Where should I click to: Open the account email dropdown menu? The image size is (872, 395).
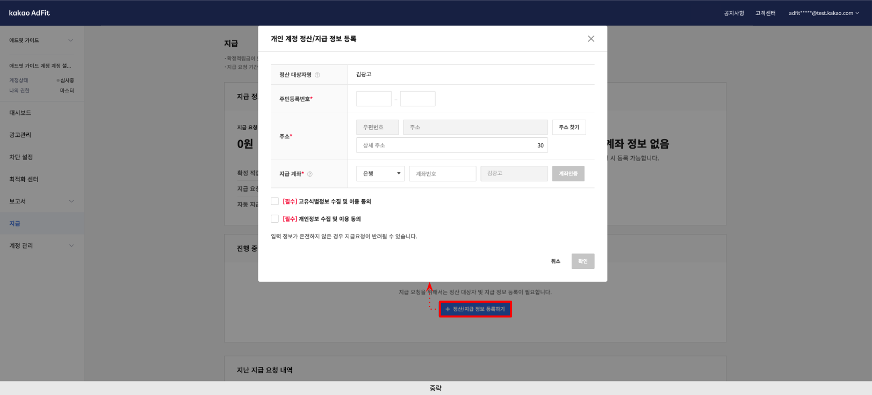tap(823, 13)
